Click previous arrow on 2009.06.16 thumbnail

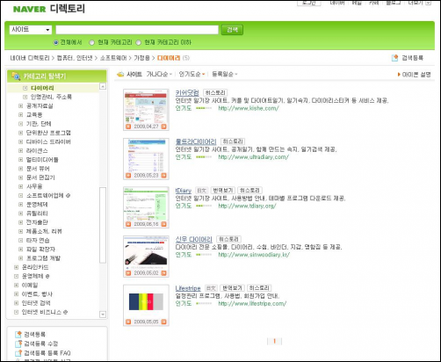[128, 224]
